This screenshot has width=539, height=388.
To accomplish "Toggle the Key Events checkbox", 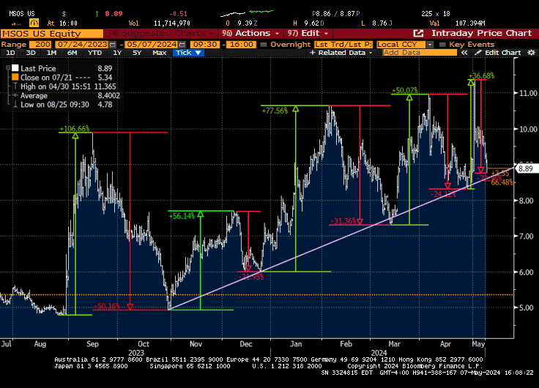I will [442, 45].
